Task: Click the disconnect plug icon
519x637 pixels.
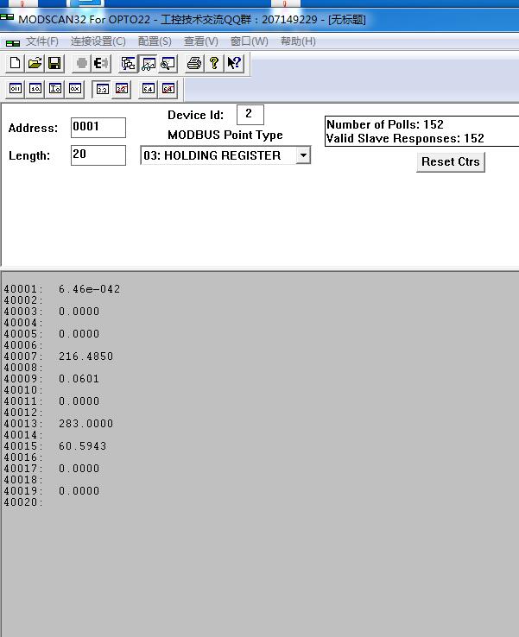Action: click(x=101, y=63)
